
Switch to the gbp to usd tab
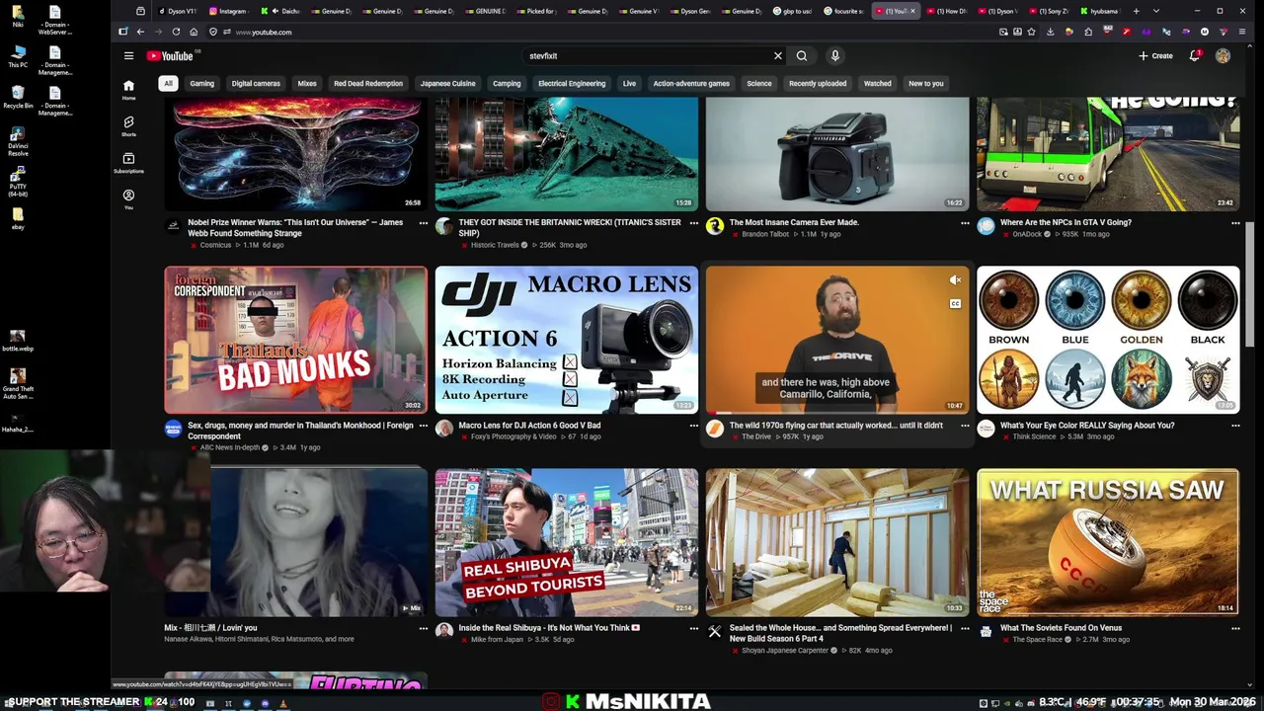tap(792, 11)
